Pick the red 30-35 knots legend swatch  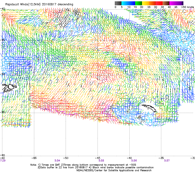click(x=159, y=3)
